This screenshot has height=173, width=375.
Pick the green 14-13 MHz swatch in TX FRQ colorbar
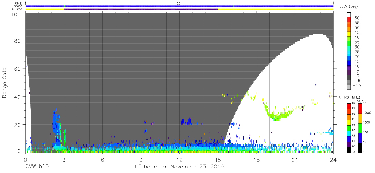pos(348,128)
